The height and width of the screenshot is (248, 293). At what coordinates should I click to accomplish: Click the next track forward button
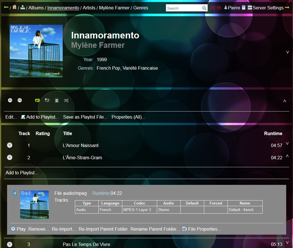[20, 100]
